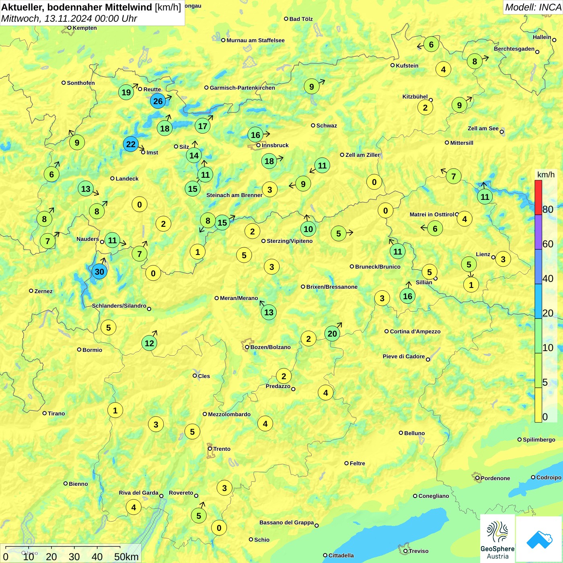The width and height of the screenshot is (563, 563).
Task: Select the 17 km/h wind marker
Action: [x=203, y=126]
